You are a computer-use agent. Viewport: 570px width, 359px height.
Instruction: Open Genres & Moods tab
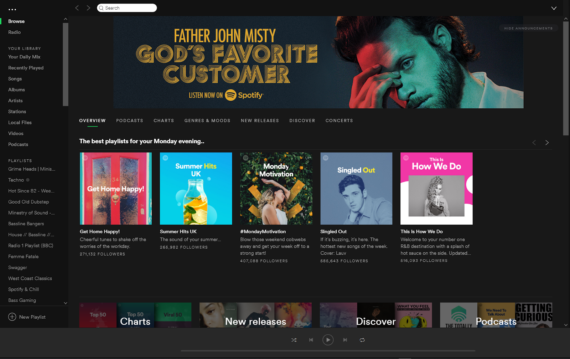[207, 120]
